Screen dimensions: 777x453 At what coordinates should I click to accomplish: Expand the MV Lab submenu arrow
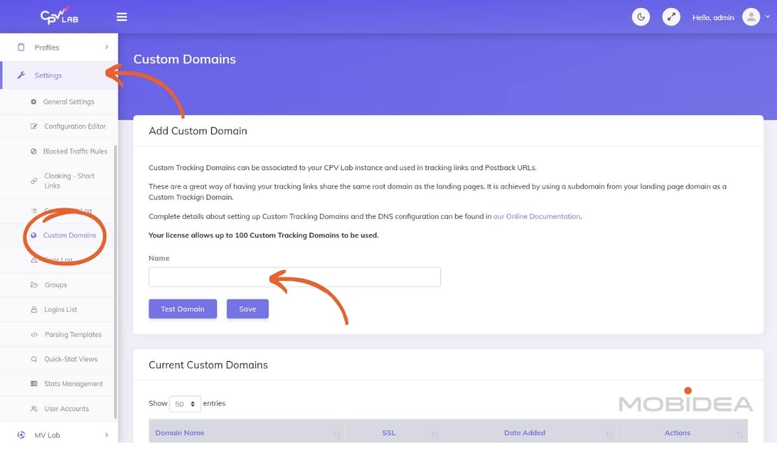106,436
